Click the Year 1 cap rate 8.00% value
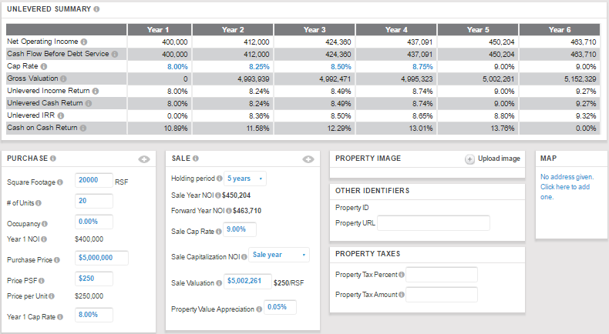Screen dimensions: 609x334 [x=177, y=67]
